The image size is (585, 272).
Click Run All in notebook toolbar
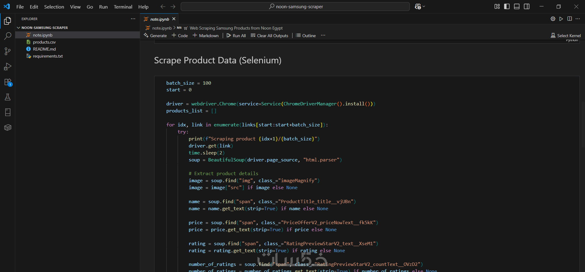click(236, 36)
